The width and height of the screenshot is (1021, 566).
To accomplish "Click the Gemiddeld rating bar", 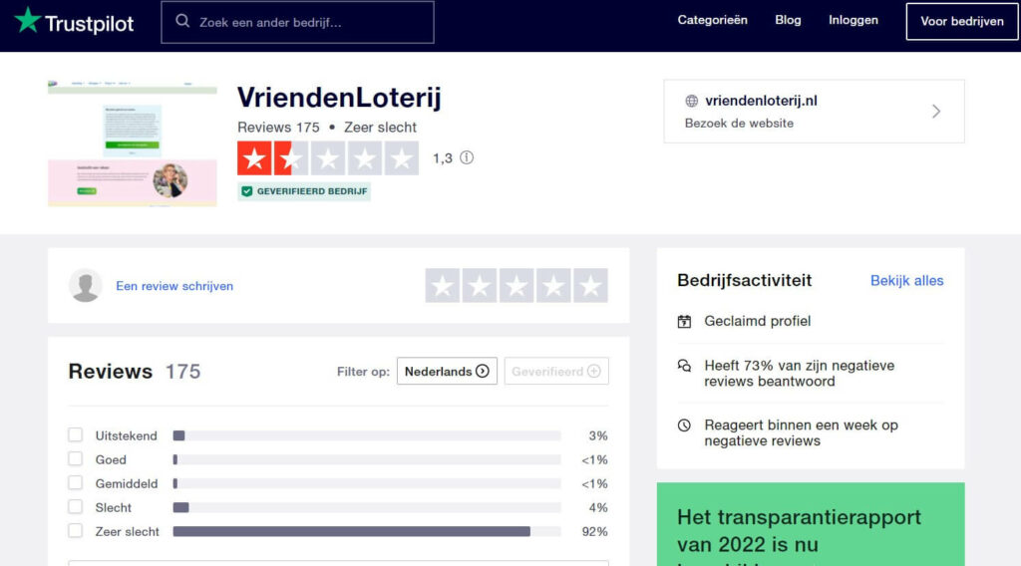I will tap(367, 483).
